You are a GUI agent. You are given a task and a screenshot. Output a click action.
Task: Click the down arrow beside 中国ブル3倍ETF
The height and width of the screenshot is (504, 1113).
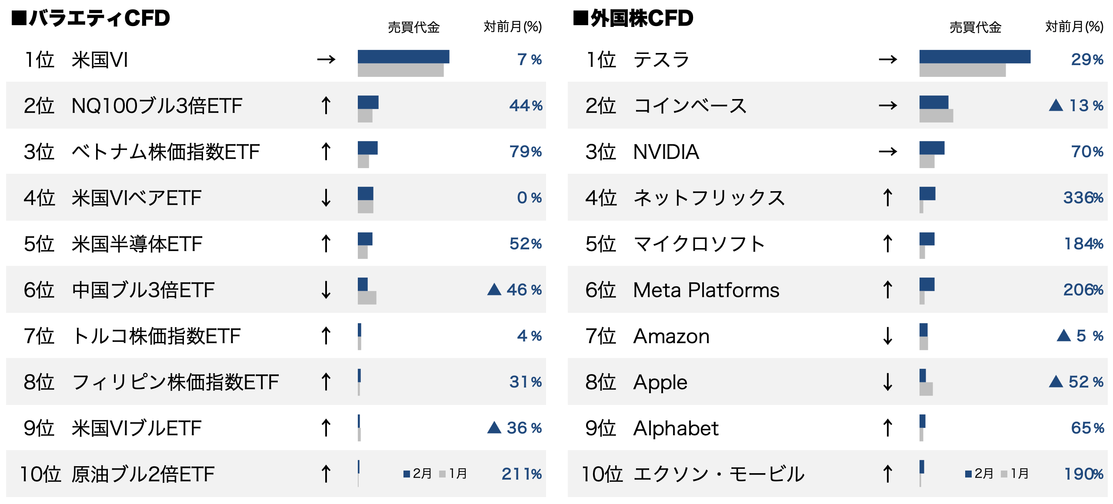pyautogui.click(x=326, y=290)
